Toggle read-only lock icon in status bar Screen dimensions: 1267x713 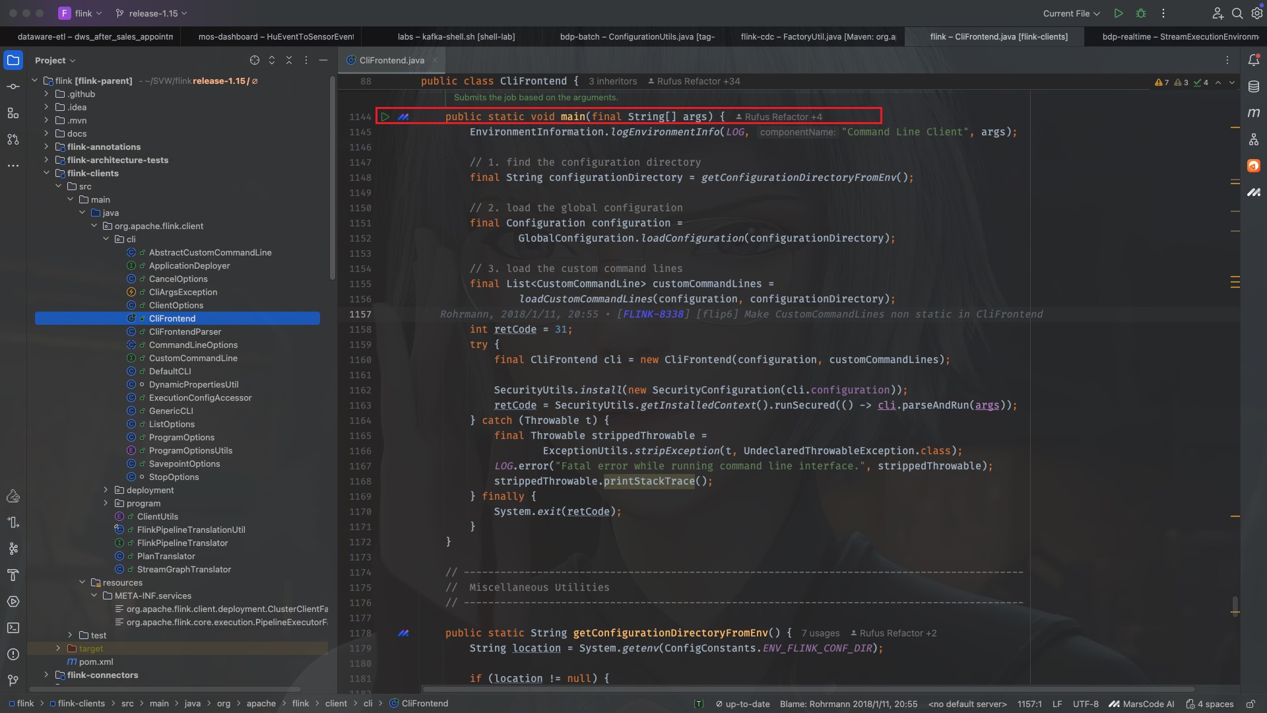pos(1251,704)
